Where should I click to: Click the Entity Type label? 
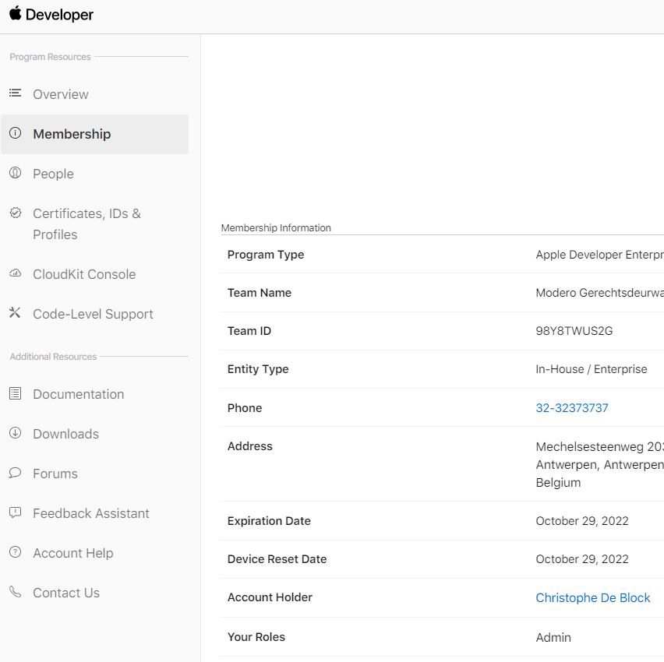[x=258, y=369]
